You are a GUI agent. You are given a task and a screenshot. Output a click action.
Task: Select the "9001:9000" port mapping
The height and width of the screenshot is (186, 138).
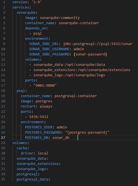pos(45,86)
